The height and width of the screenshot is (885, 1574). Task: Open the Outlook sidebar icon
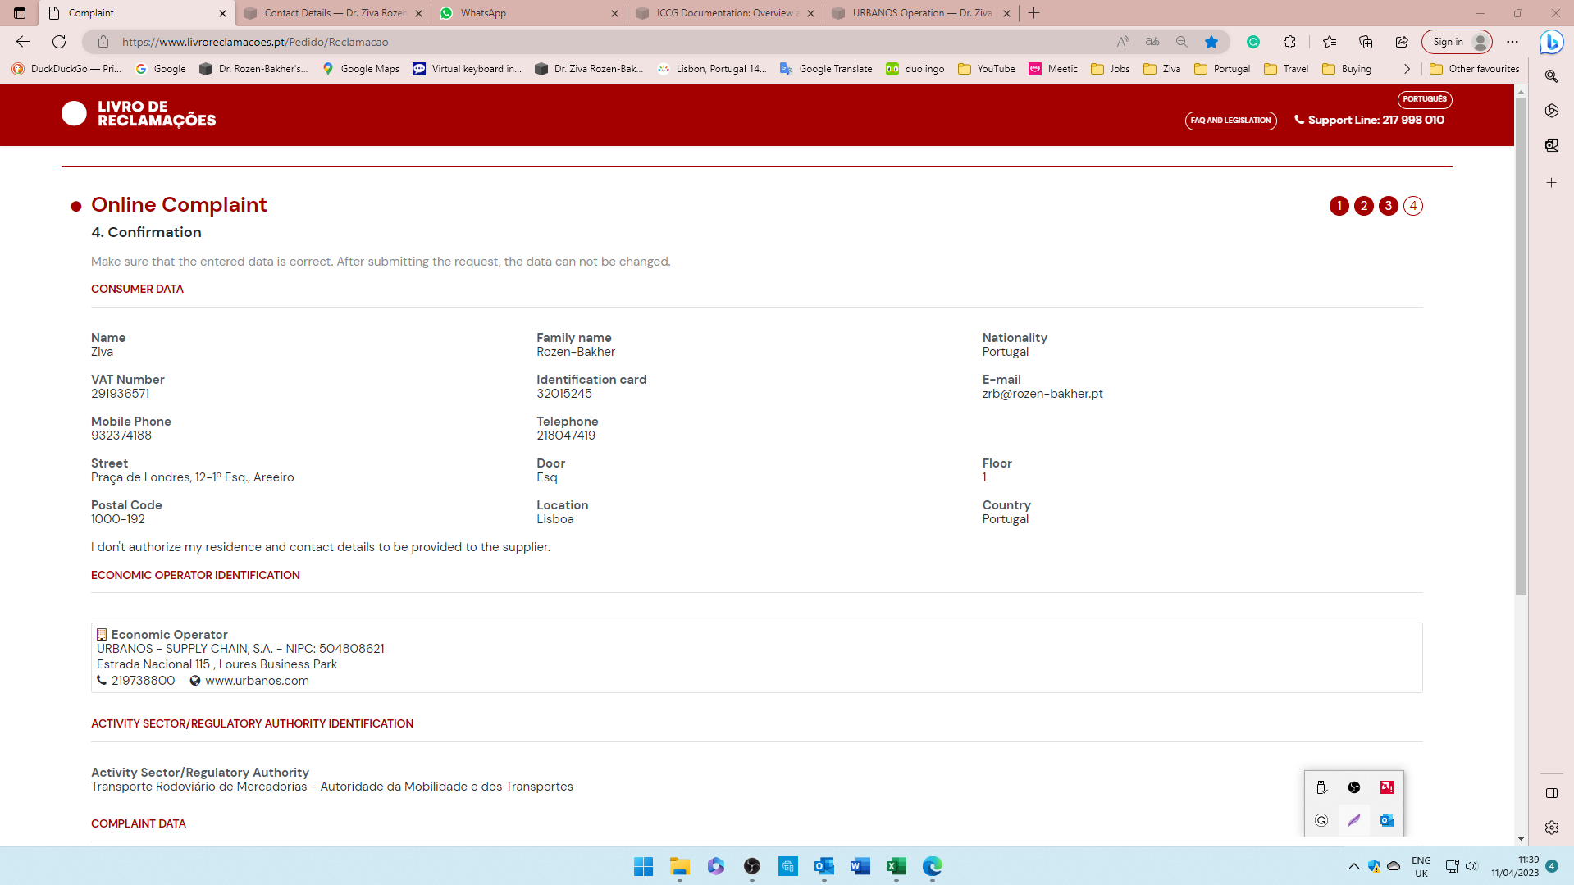pos(1552,145)
